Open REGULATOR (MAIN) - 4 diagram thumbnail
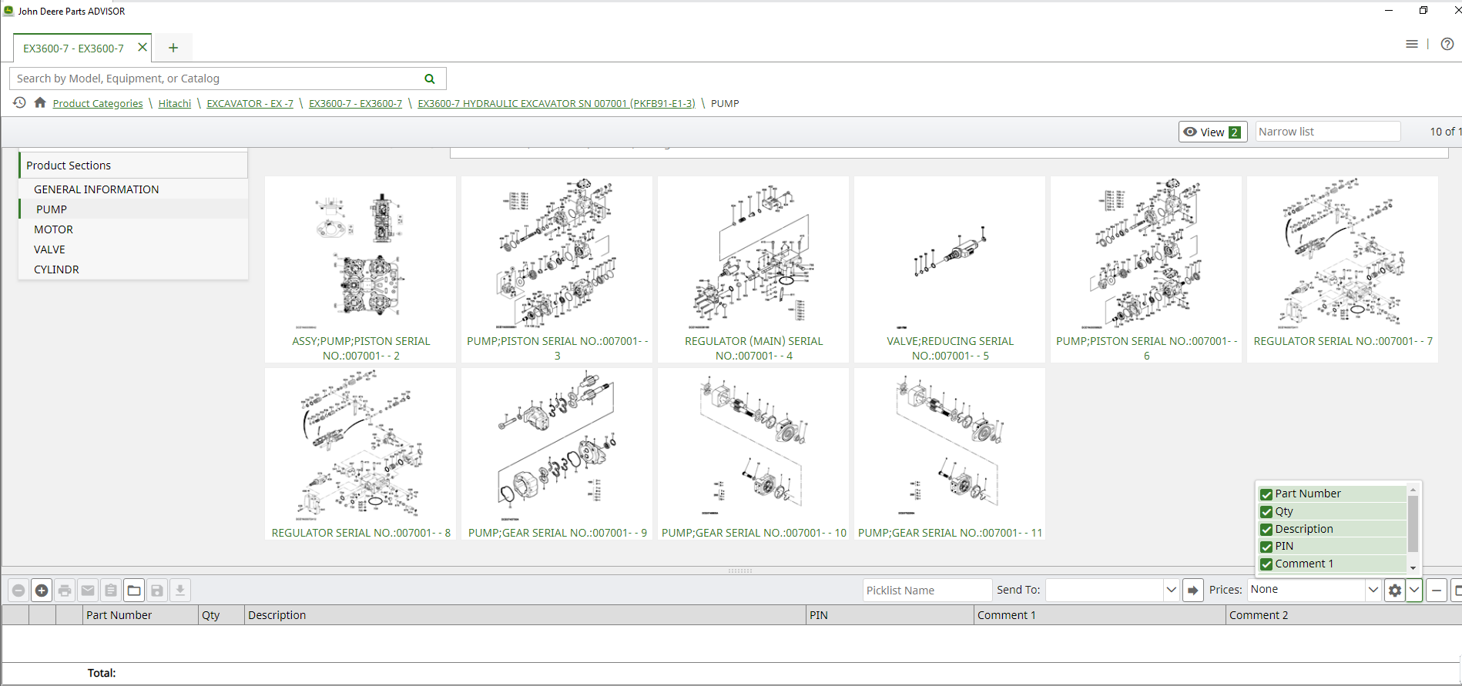This screenshot has height=686, width=1462. coord(753,254)
